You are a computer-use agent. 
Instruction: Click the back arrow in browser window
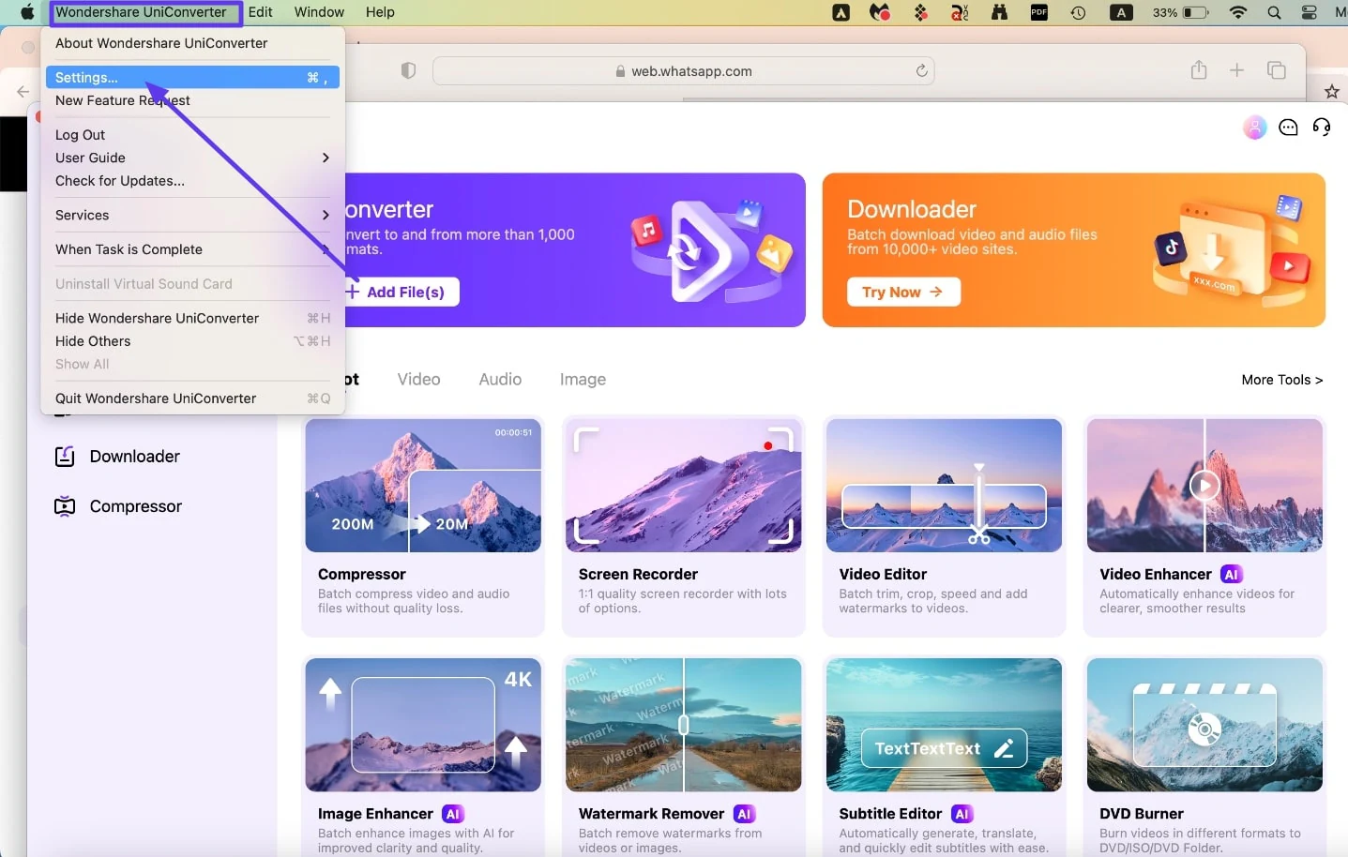[x=23, y=92]
